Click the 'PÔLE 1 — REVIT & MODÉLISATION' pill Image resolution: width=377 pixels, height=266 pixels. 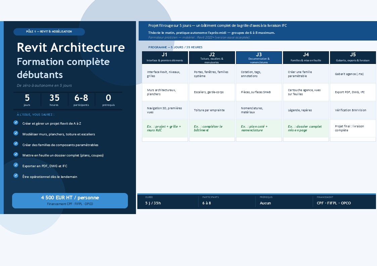click(49, 32)
